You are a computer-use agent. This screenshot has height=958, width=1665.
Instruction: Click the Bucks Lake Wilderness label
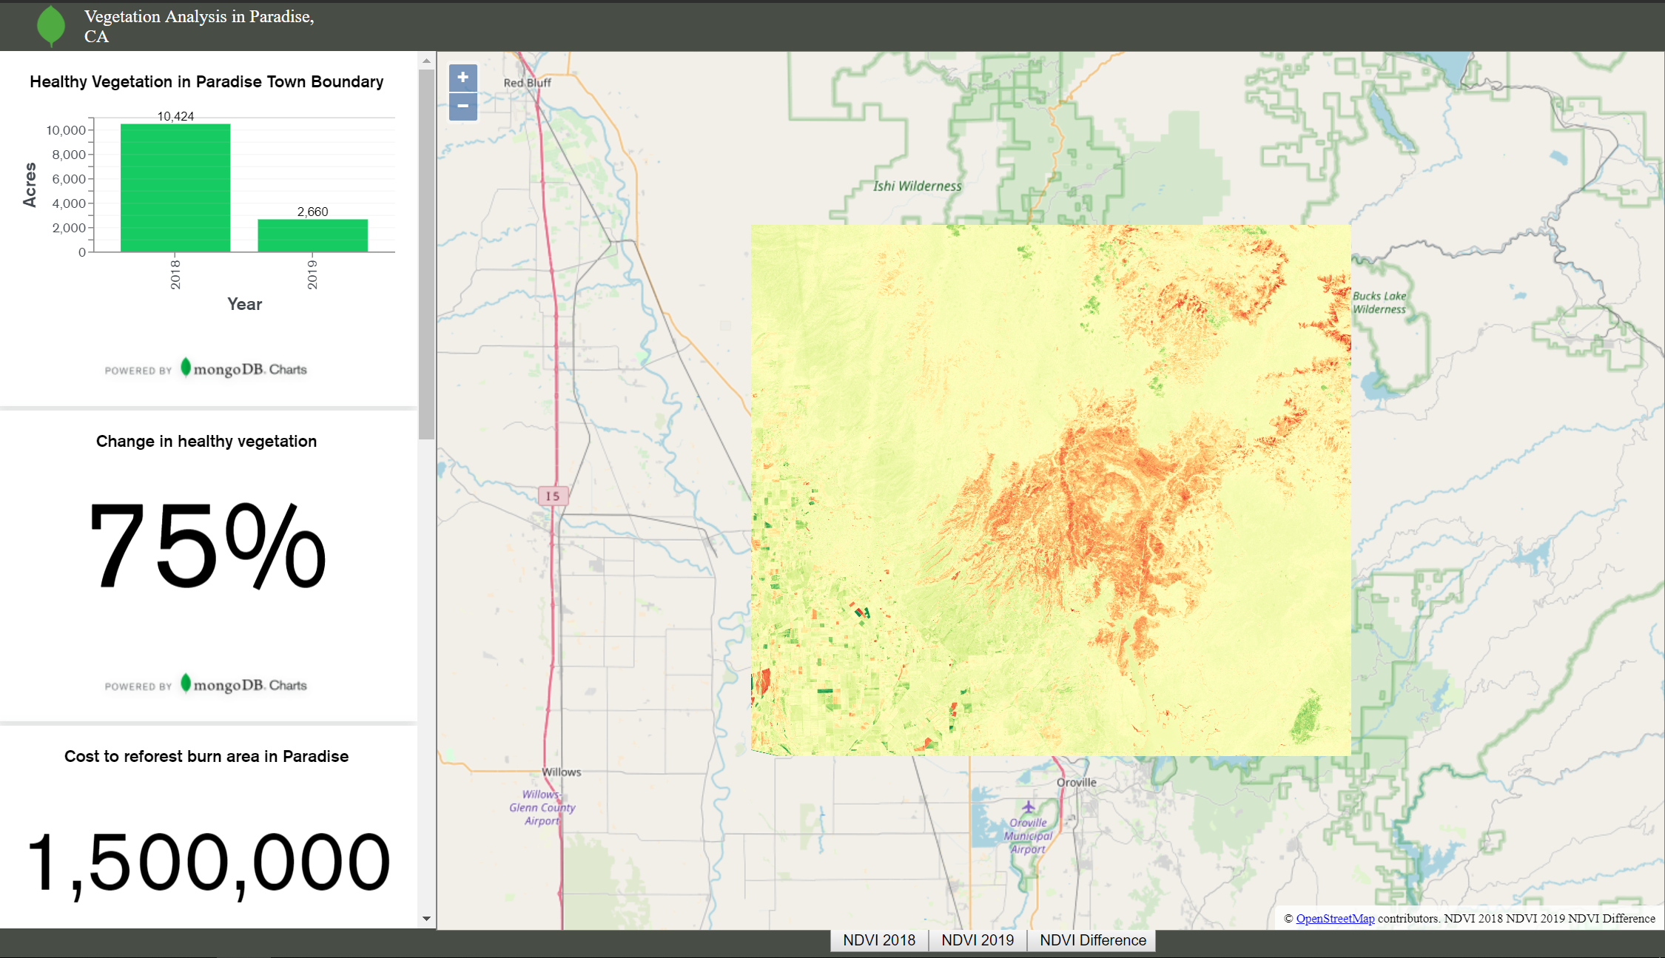[x=1379, y=303]
